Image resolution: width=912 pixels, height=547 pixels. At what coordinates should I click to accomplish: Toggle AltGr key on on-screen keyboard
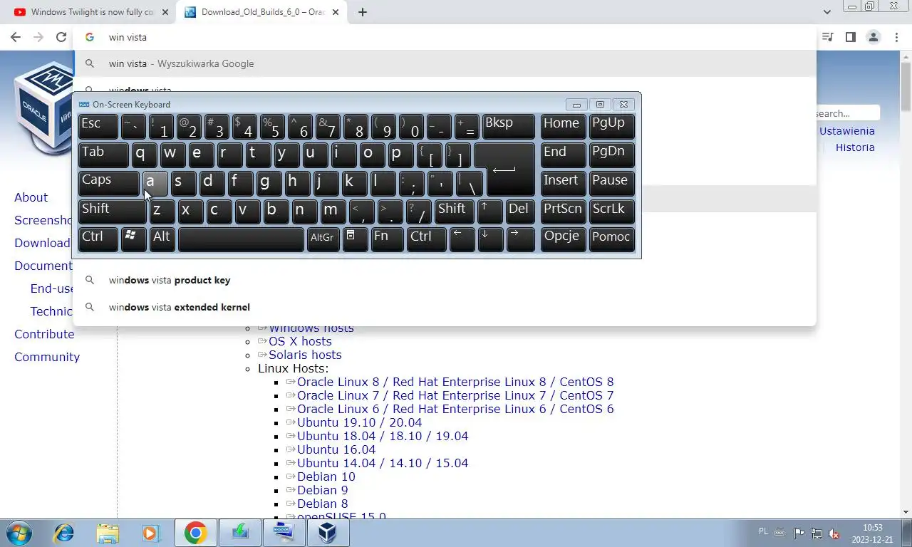[323, 239]
